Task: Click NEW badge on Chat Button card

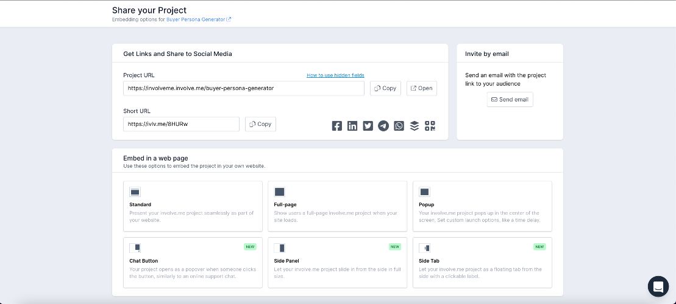Action: click(x=250, y=247)
